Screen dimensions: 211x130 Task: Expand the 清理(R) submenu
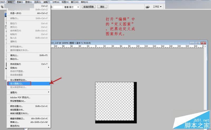[29, 92]
